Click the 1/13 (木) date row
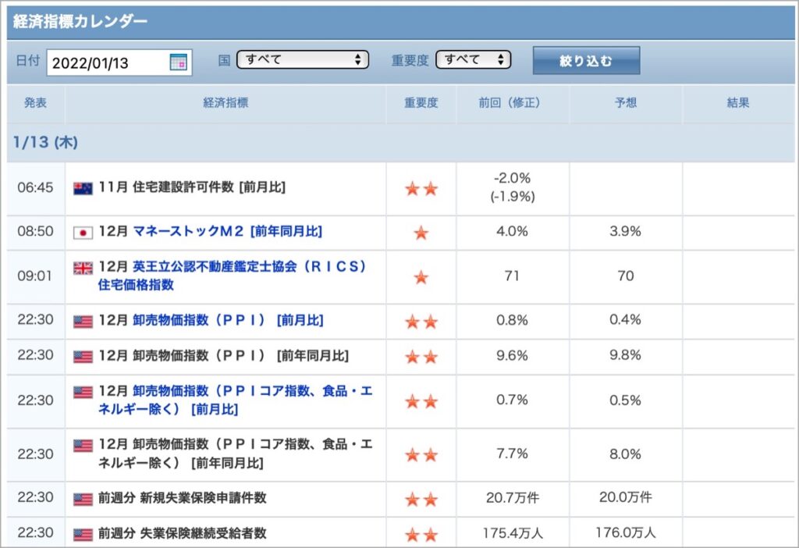The height and width of the screenshot is (548, 799). pos(400,143)
